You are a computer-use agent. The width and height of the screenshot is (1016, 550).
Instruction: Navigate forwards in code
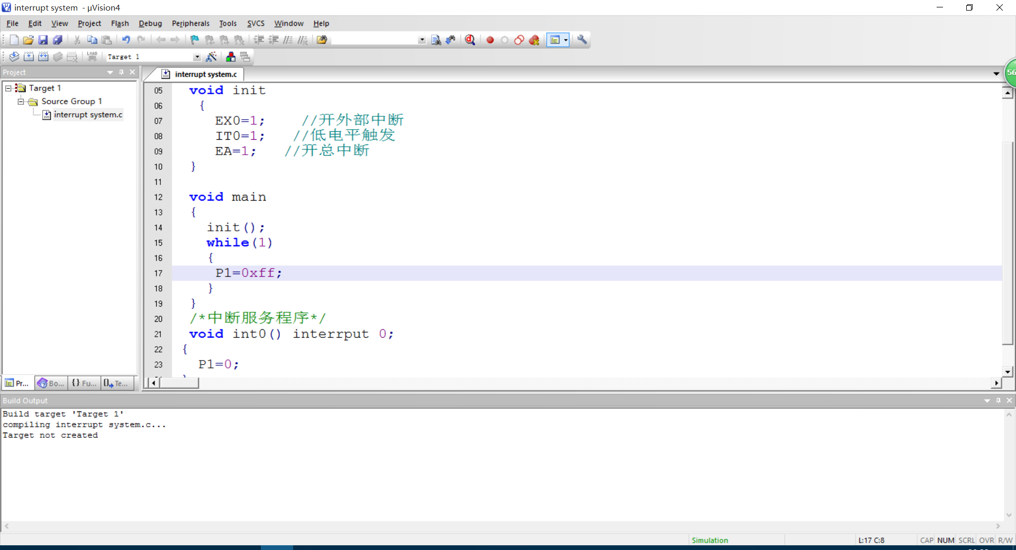click(175, 40)
